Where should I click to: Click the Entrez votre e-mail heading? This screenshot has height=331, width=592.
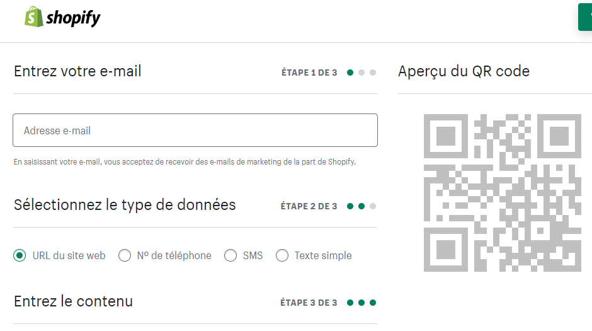[77, 71]
